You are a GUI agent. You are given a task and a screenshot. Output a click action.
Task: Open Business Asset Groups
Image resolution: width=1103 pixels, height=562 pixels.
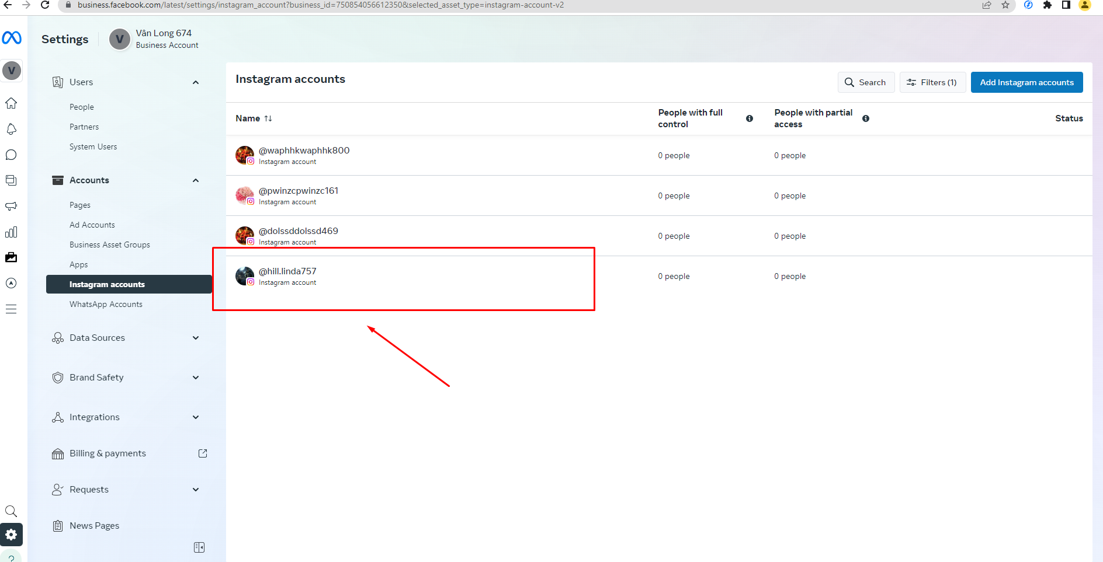(110, 245)
